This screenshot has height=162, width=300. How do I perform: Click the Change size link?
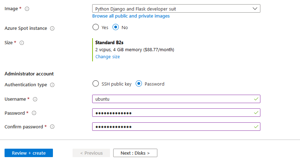click(x=108, y=57)
